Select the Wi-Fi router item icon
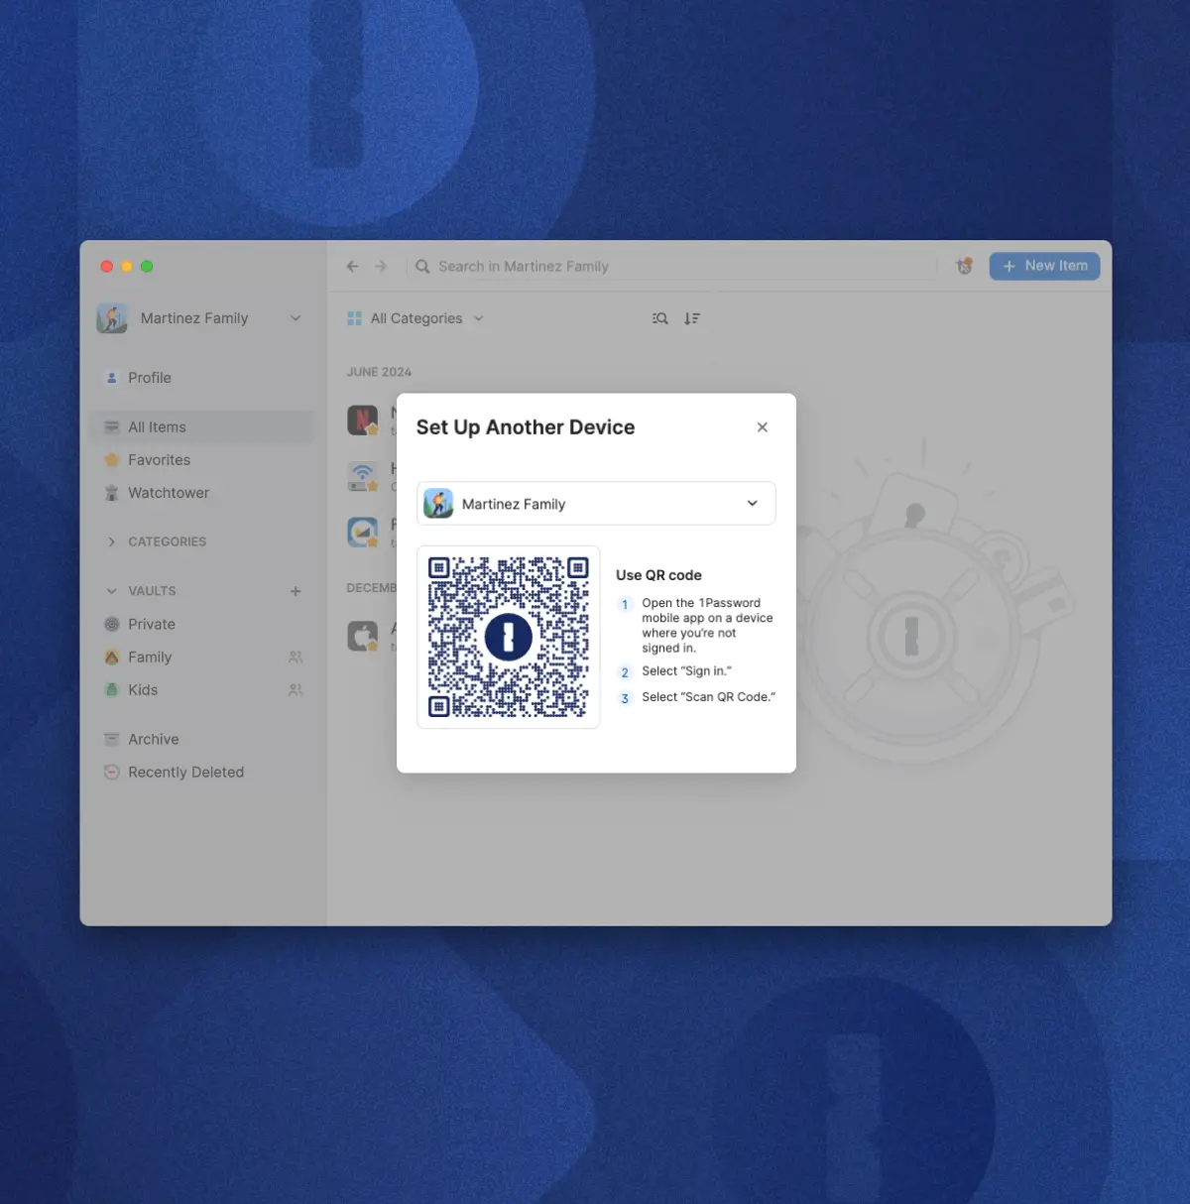The height and width of the screenshot is (1204, 1190). click(363, 476)
